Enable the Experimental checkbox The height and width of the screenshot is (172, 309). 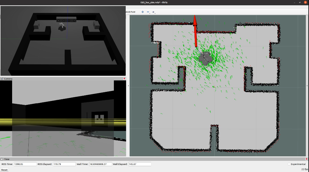click(x=289, y=164)
